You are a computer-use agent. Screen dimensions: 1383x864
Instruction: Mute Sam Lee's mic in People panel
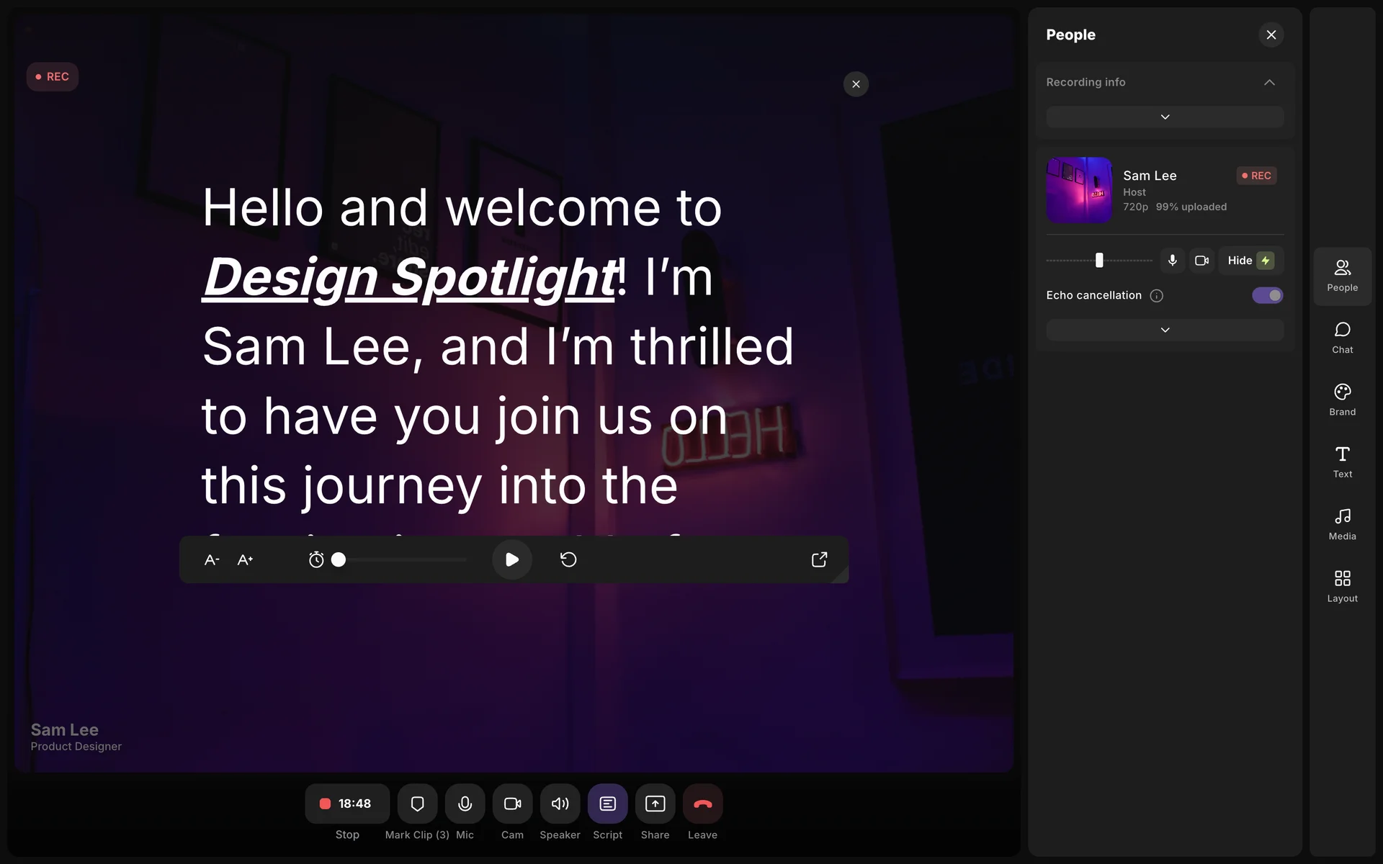pyautogui.click(x=1172, y=261)
